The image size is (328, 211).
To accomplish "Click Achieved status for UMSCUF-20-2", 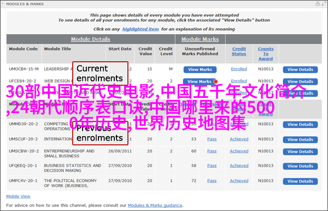I will (239, 139).
